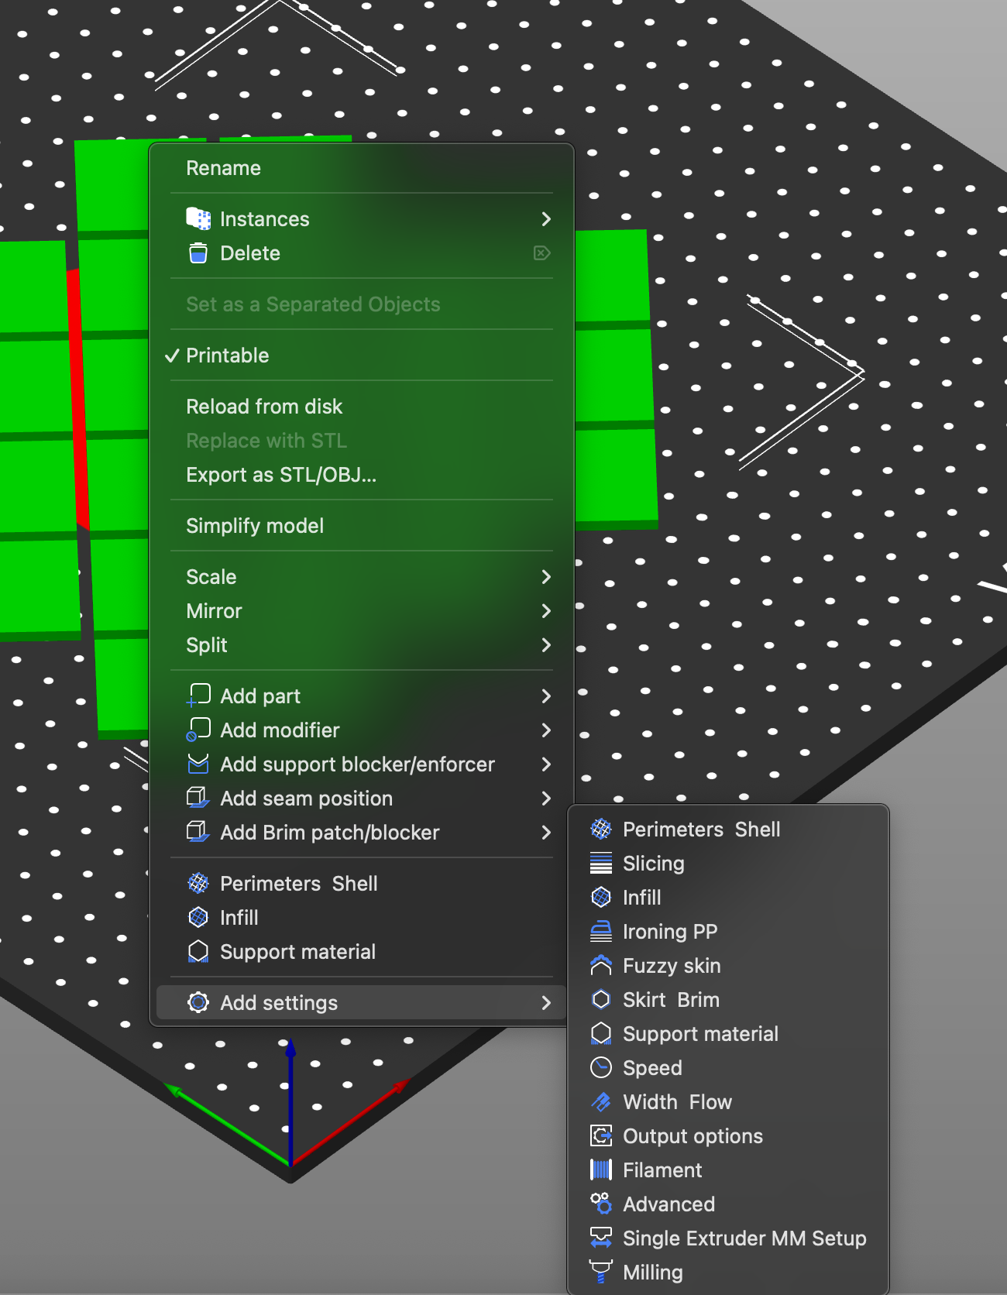Click the Add seam position icon
1007x1295 pixels.
click(x=198, y=798)
